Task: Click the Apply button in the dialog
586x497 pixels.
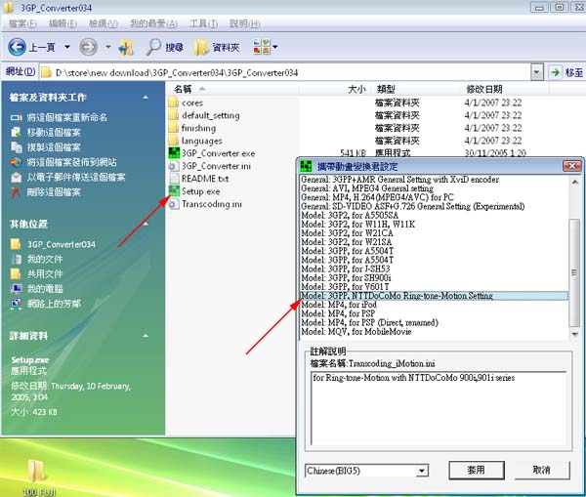Action: 476,470
